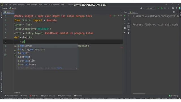Open the test run configuration dropdown
Viewport: 181px width, 102px height.
click(151, 8)
